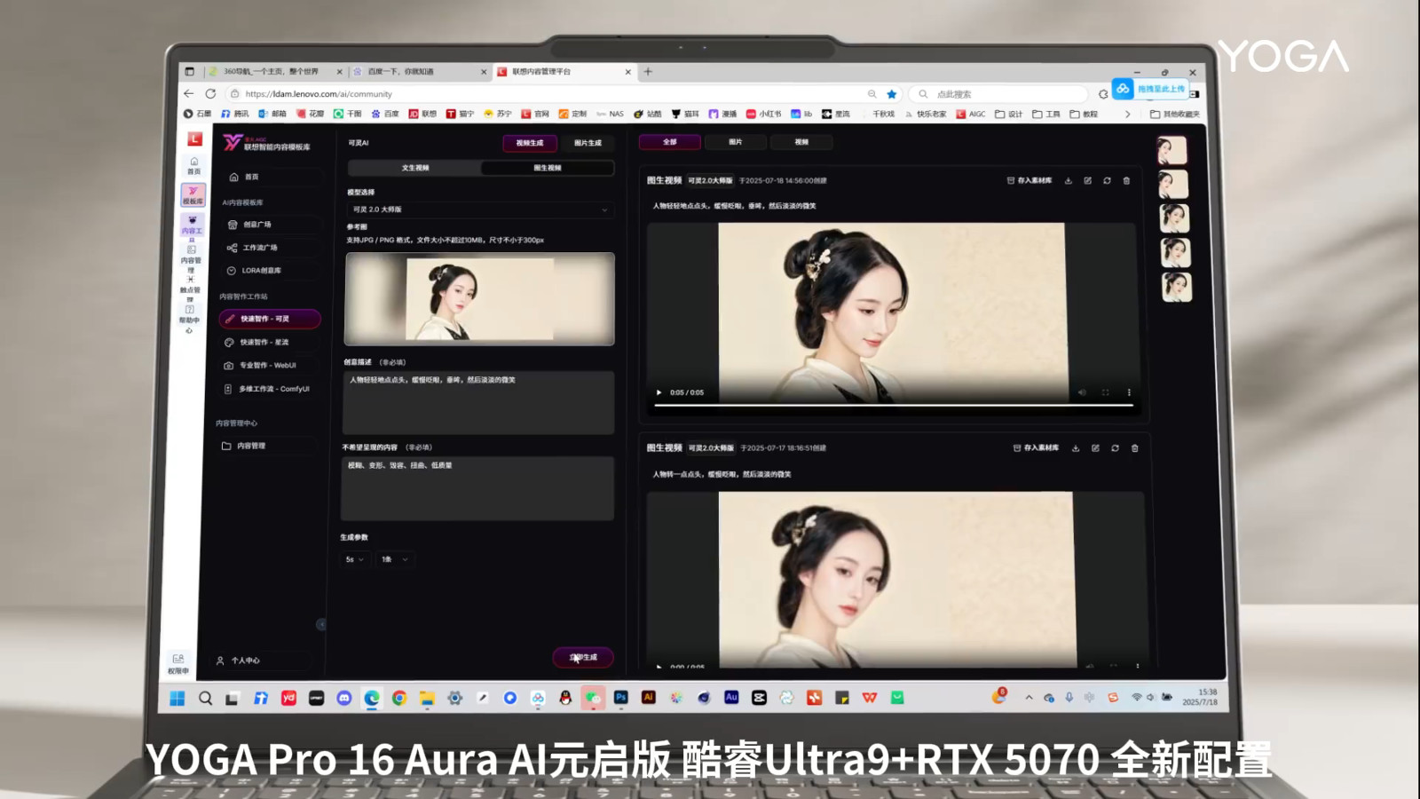Play the first video in the player
Screen dimensions: 1420x799
click(x=659, y=392)
